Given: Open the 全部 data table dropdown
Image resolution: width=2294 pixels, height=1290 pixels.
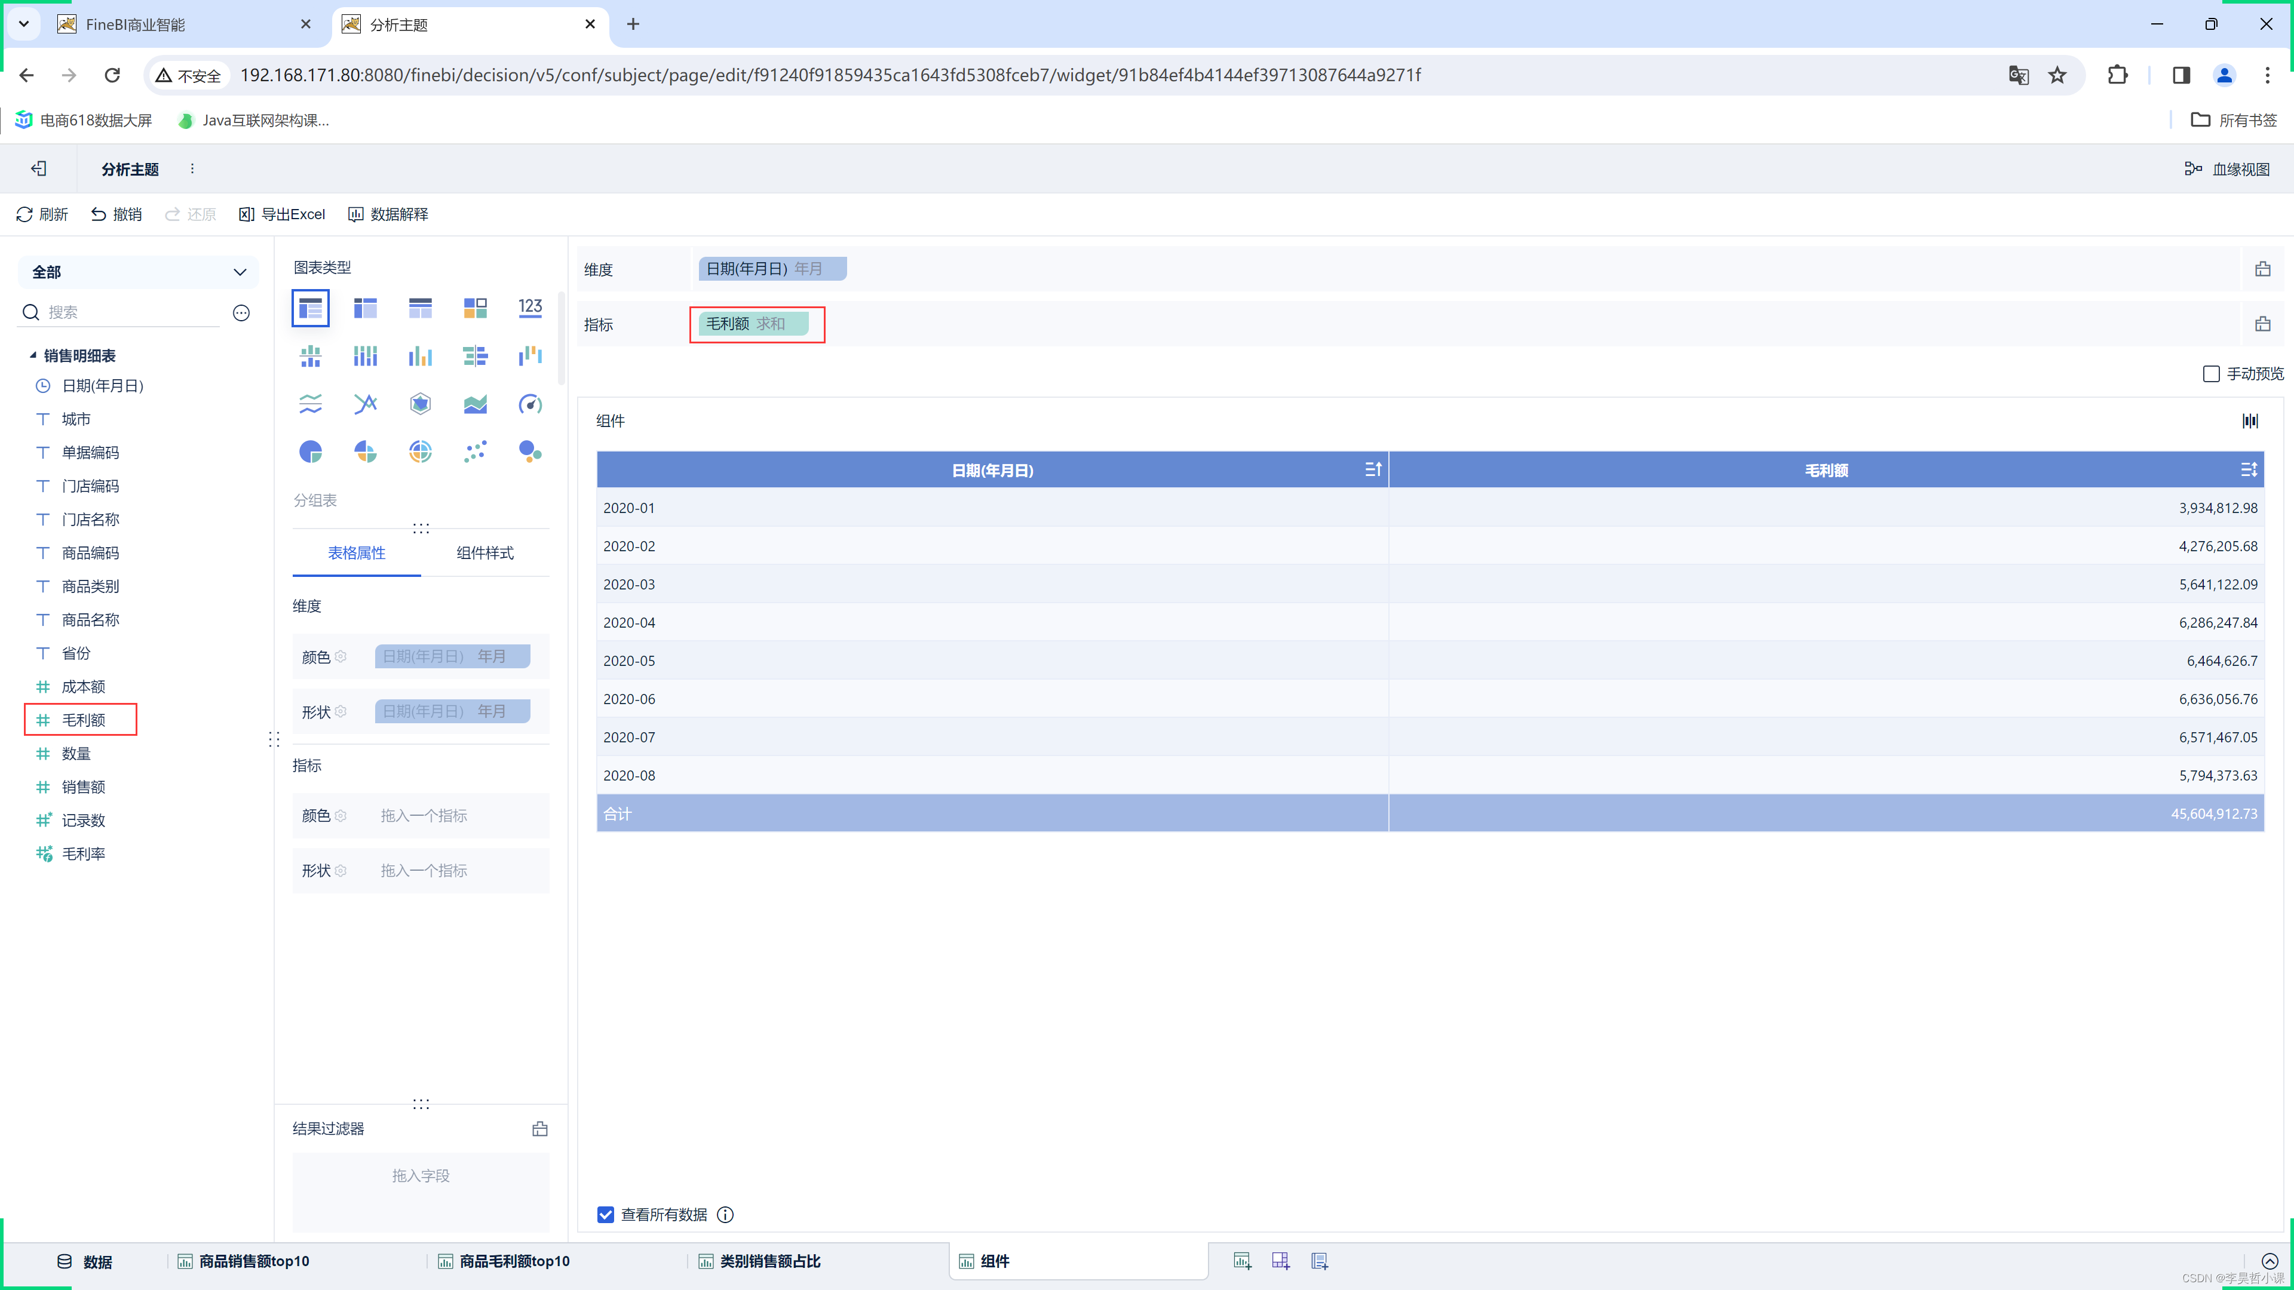Looking at the screenshot, I should click(138, 272).
